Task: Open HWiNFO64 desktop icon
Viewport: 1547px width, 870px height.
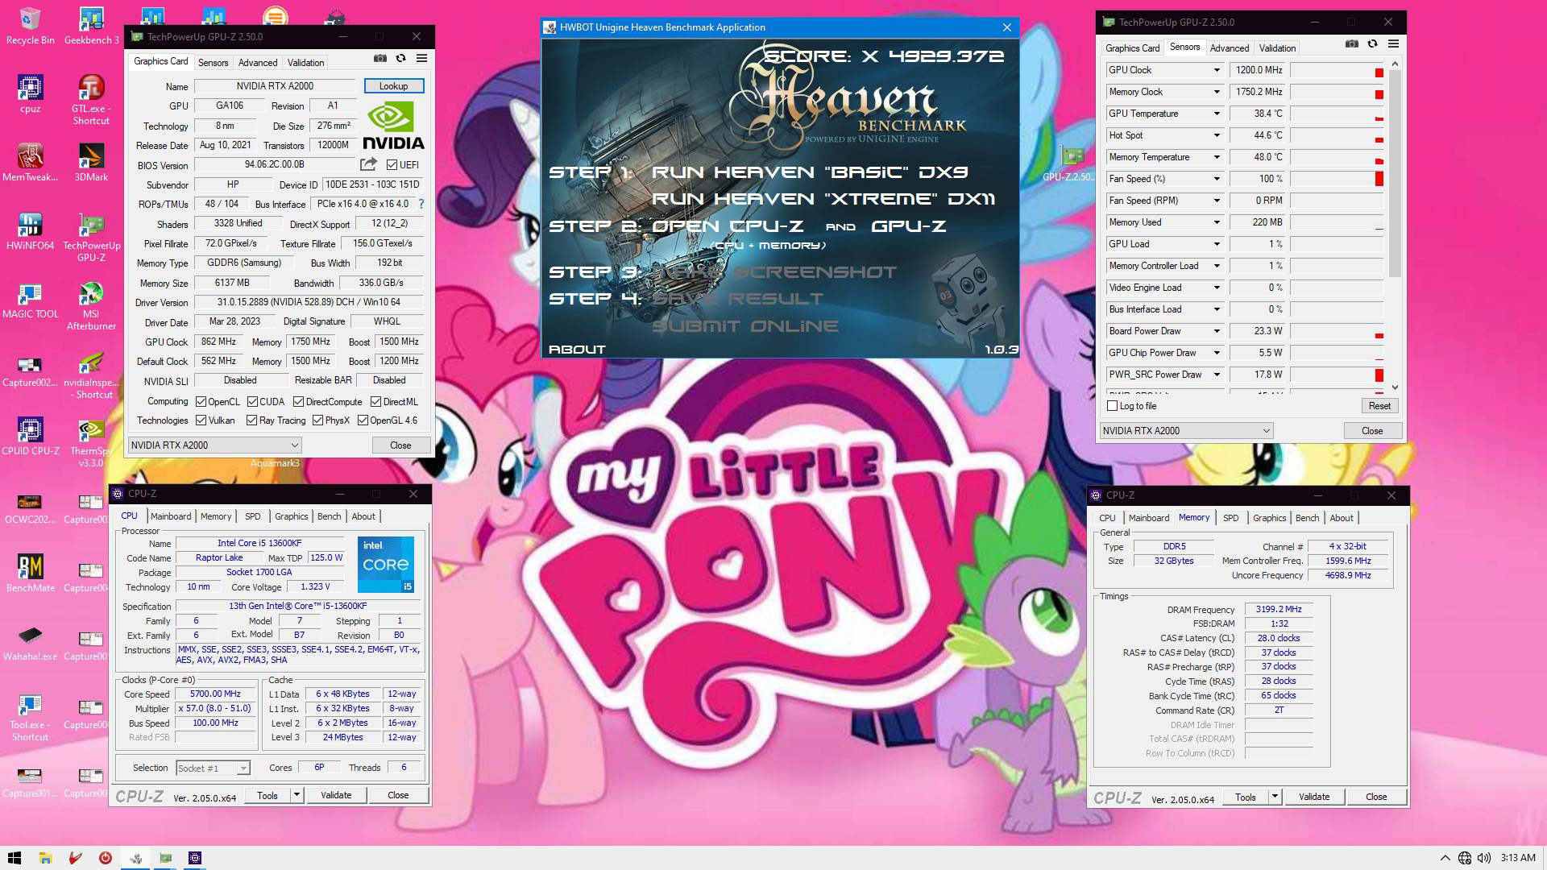Action: point(31,231)
